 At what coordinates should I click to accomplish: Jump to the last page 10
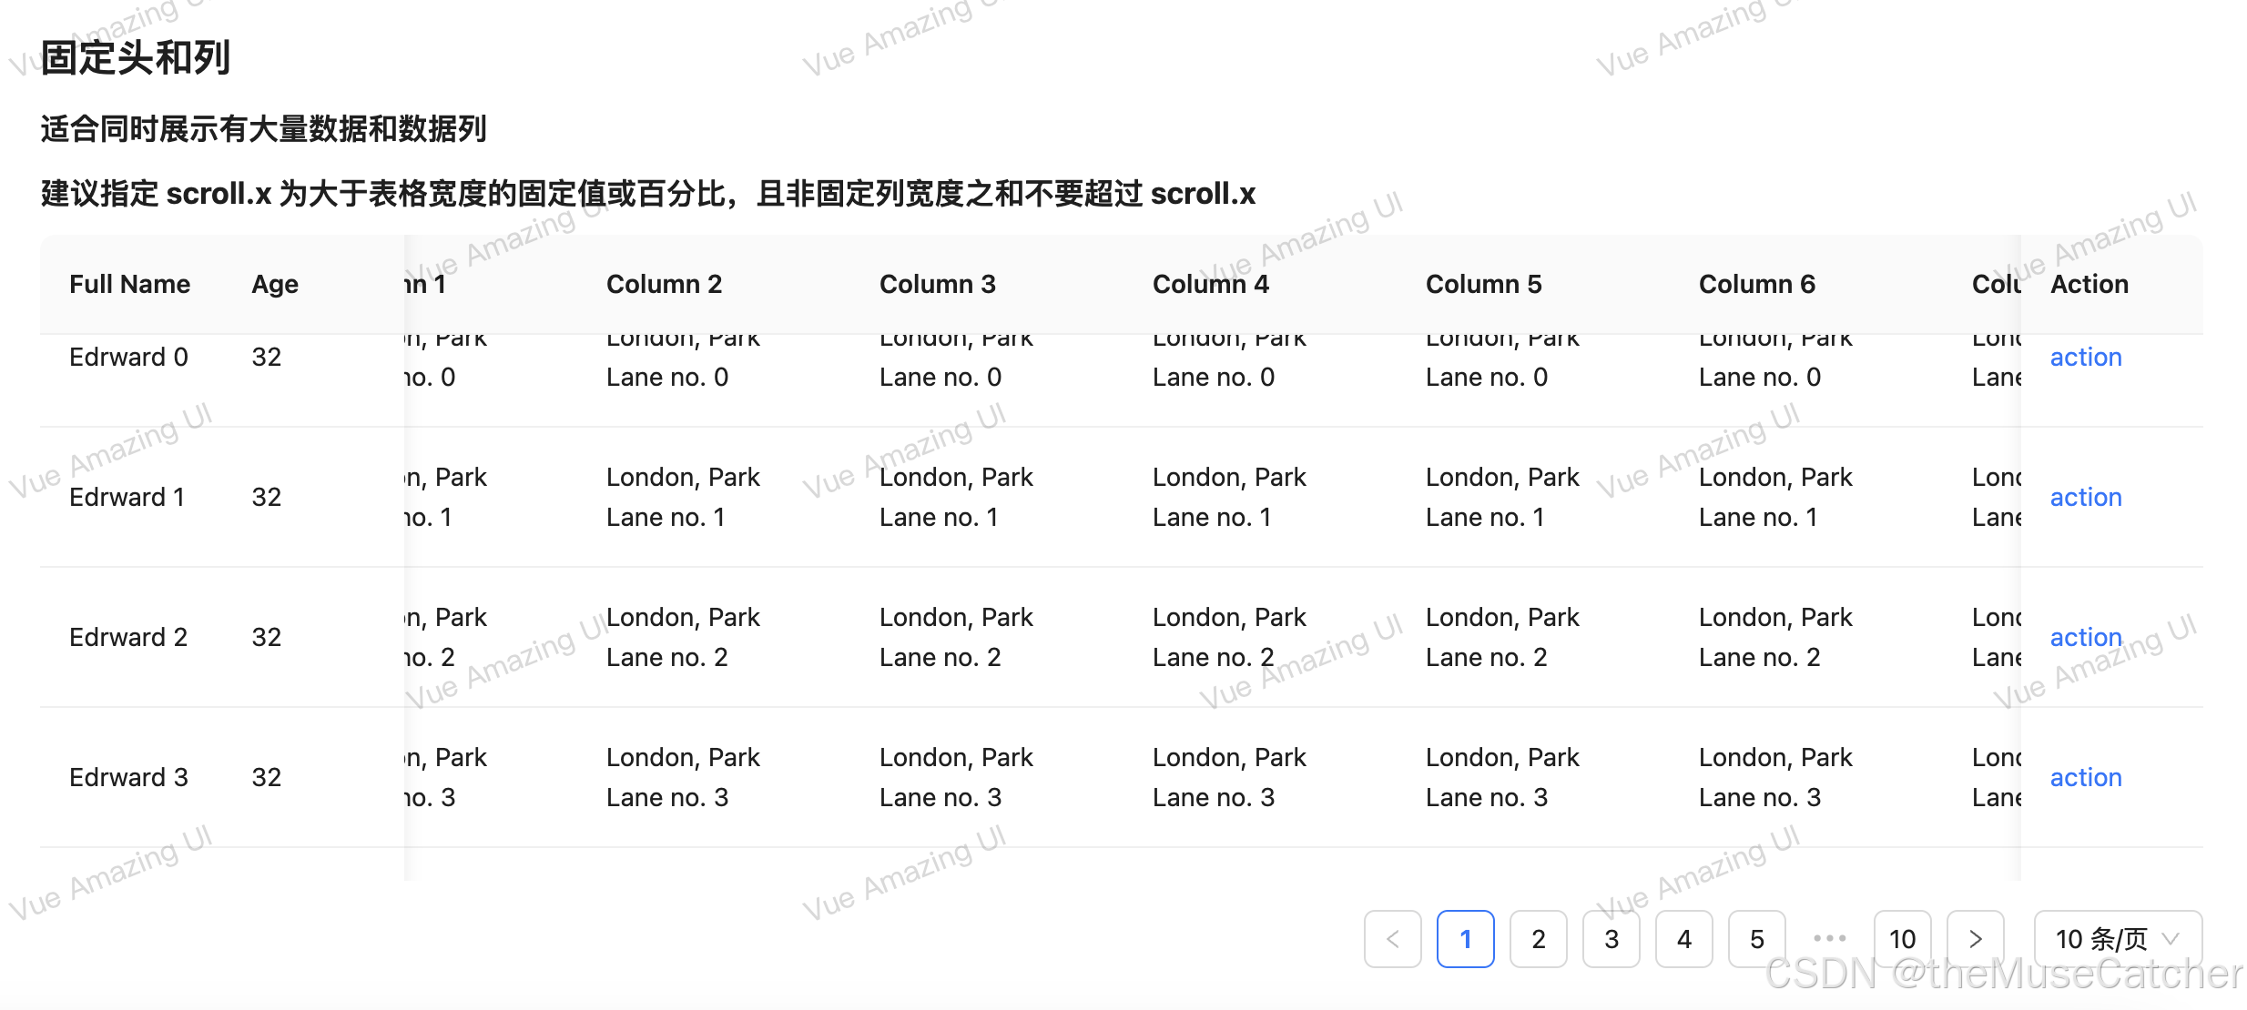pos(1903,938)
